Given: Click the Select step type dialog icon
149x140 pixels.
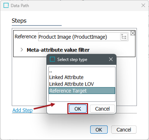Looking at the screenshot, I should click(52, 59).
